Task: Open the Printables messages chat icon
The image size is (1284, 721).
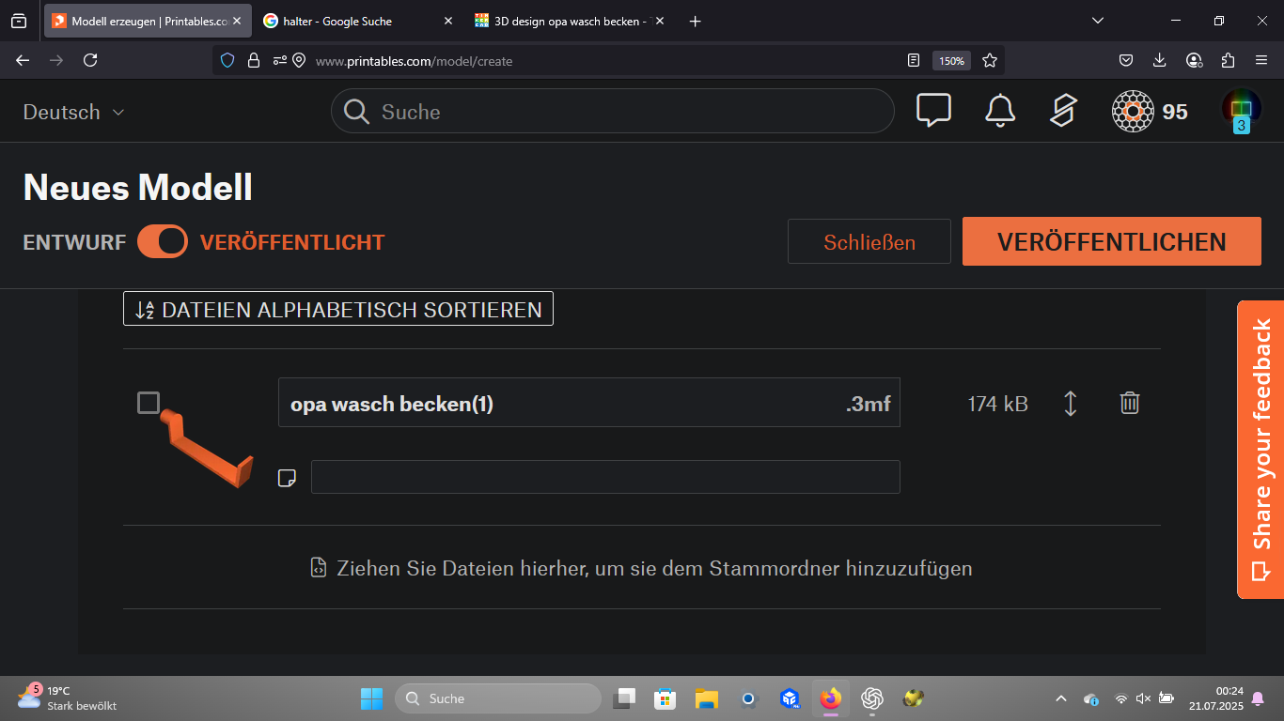Action: tap(933, 111)
